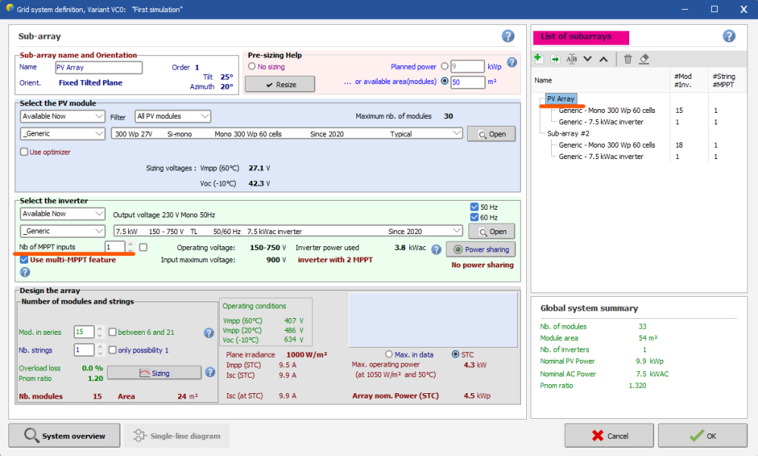The height and width of the screenshot is (456, 758).
Task: Open the System overview
Action: click(x=64, y=436)
